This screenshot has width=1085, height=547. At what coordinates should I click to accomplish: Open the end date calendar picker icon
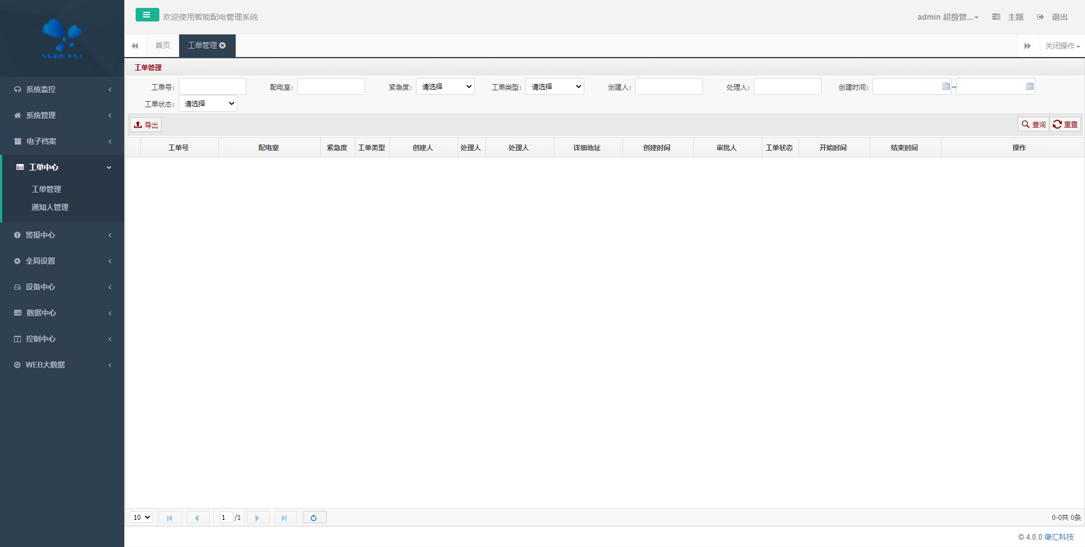point(1030,86)
